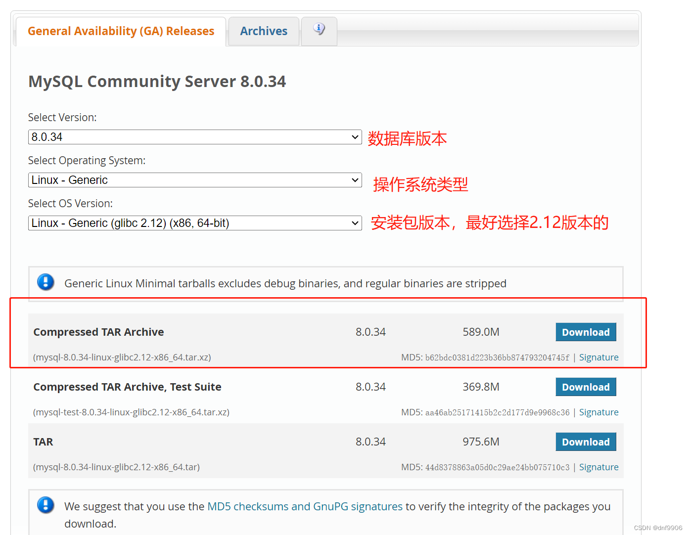Click the Select Version label
The image size is (690, 535).
tap(62, 118)
